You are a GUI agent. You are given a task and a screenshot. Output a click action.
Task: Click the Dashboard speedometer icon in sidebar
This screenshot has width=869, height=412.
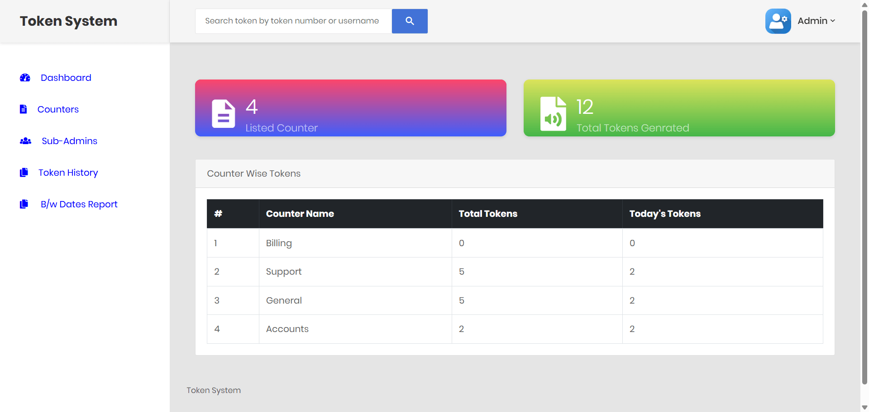[25, 78]
